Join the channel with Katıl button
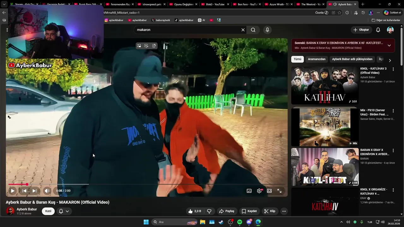This screenshot has height=227, width=404. 48,211
